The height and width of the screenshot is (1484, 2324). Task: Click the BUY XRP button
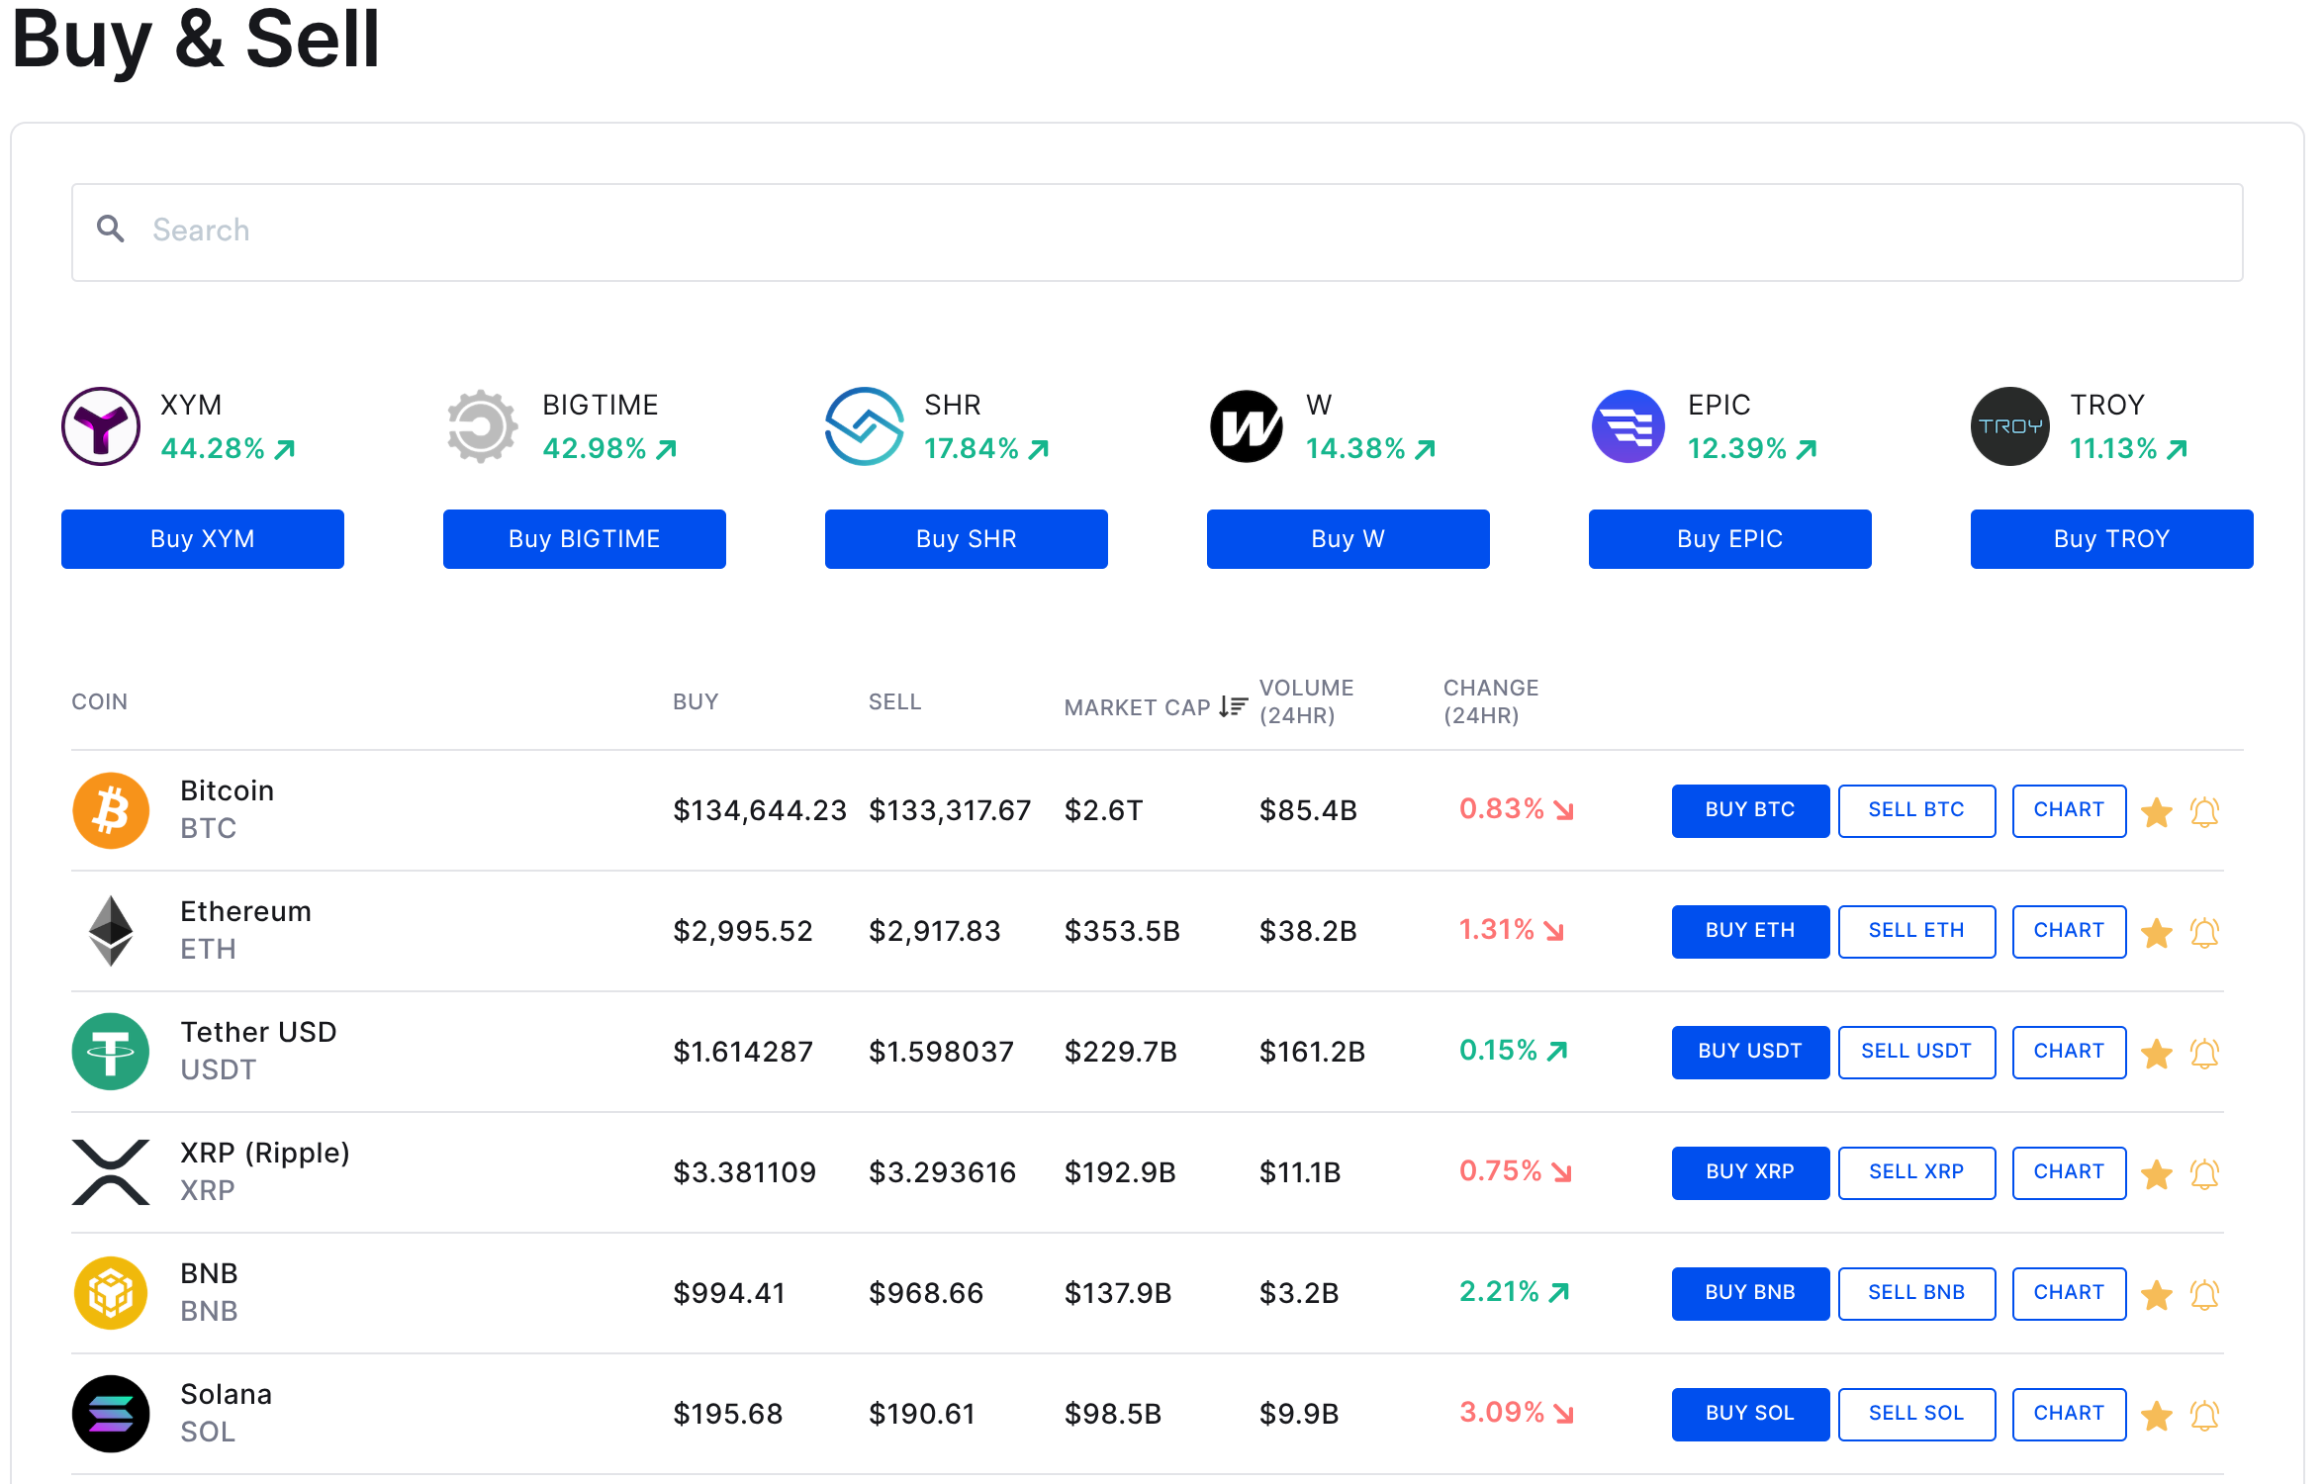point(1750,1172)
